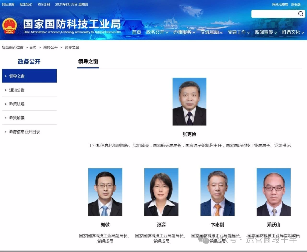This screenshot has height=252, width=307.
Task: Select 通知公告 in the left sidebar
Action: click(17, 90)
